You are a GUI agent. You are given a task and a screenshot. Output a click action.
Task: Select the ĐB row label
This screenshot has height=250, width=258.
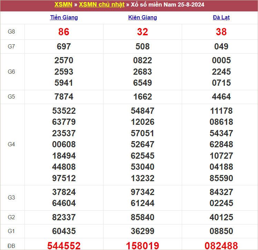(11, 246)
